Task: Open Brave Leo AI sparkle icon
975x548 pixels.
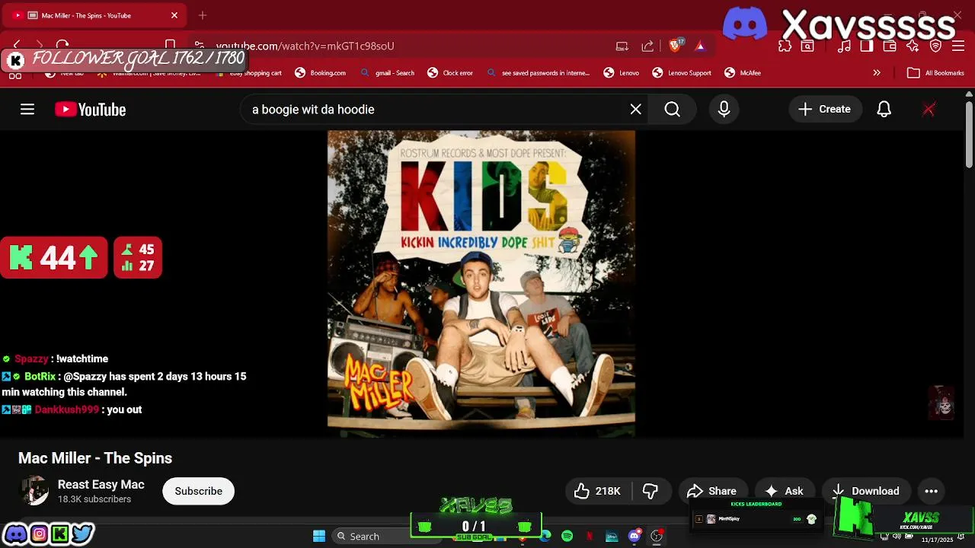Action: (913, 46)
